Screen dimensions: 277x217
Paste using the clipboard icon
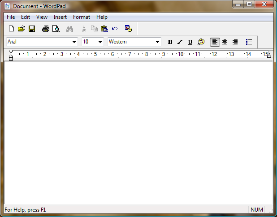[x=104, y=28]
